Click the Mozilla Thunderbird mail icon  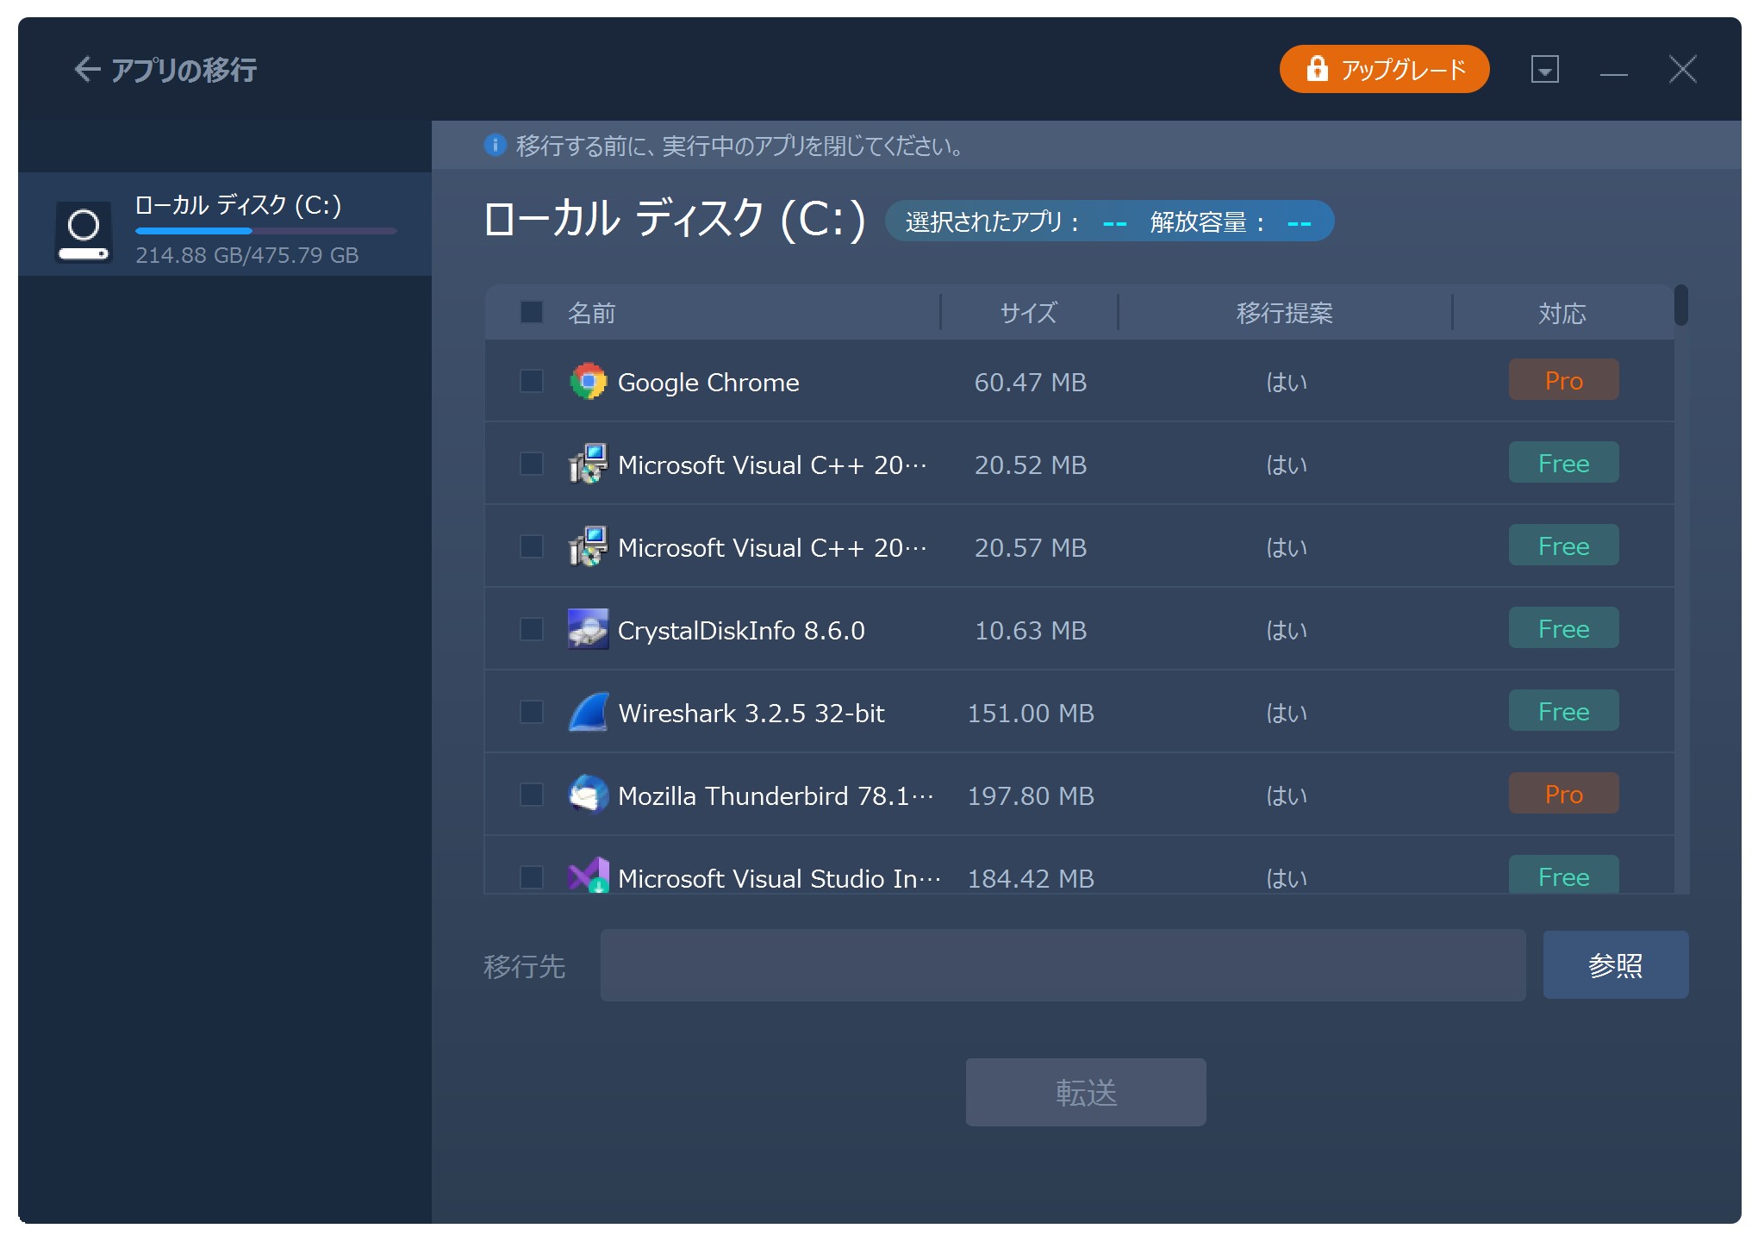(x=589, y=795)
